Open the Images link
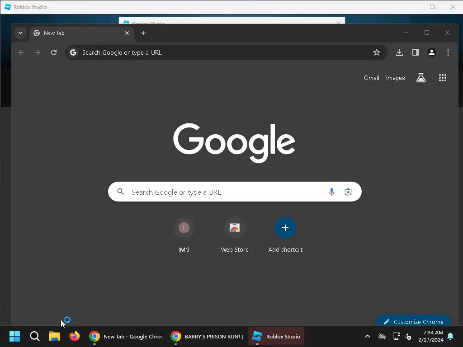This screenshot has height=347, width=463. [x=395, y=78]
